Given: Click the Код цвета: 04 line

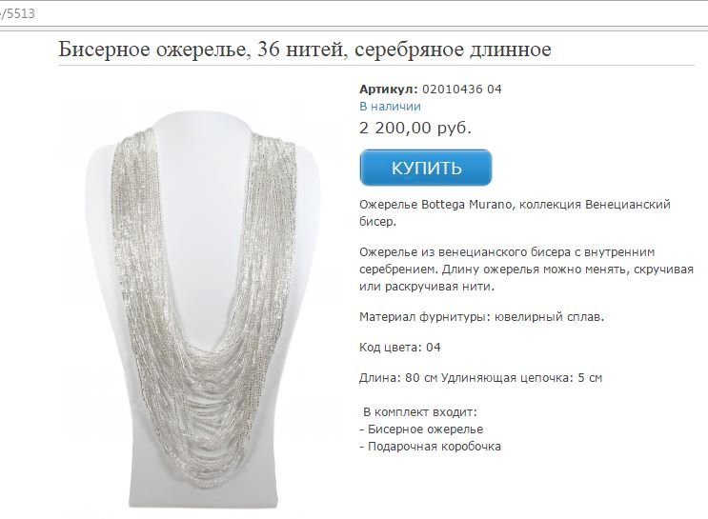Looking at the screenshot, I should coord(400,348).
